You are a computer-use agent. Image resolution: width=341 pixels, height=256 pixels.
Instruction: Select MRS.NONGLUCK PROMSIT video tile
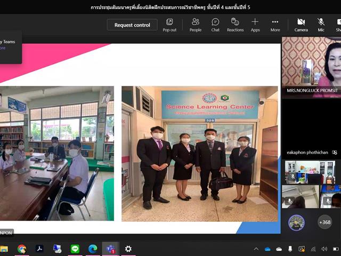(x=311, y=67)
